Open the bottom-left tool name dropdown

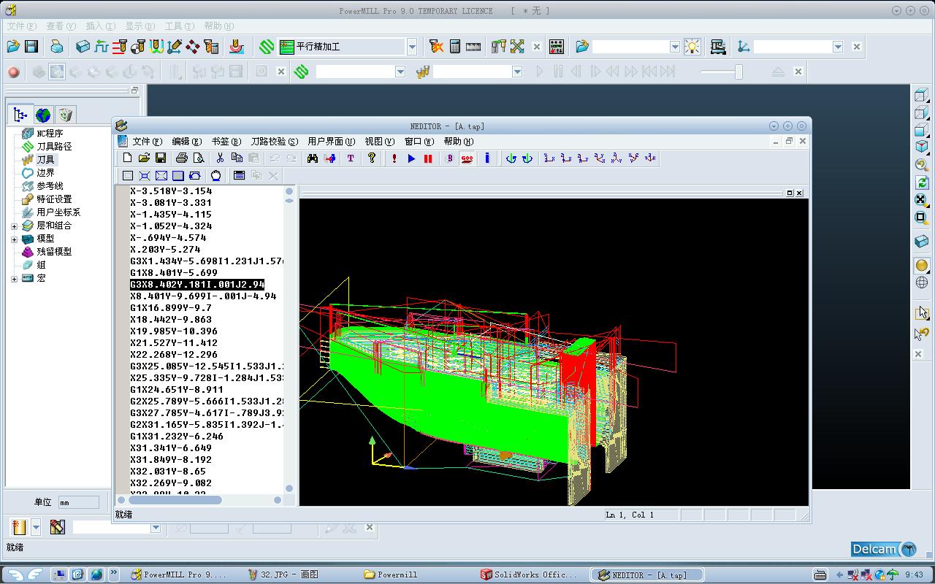(156, 527)
